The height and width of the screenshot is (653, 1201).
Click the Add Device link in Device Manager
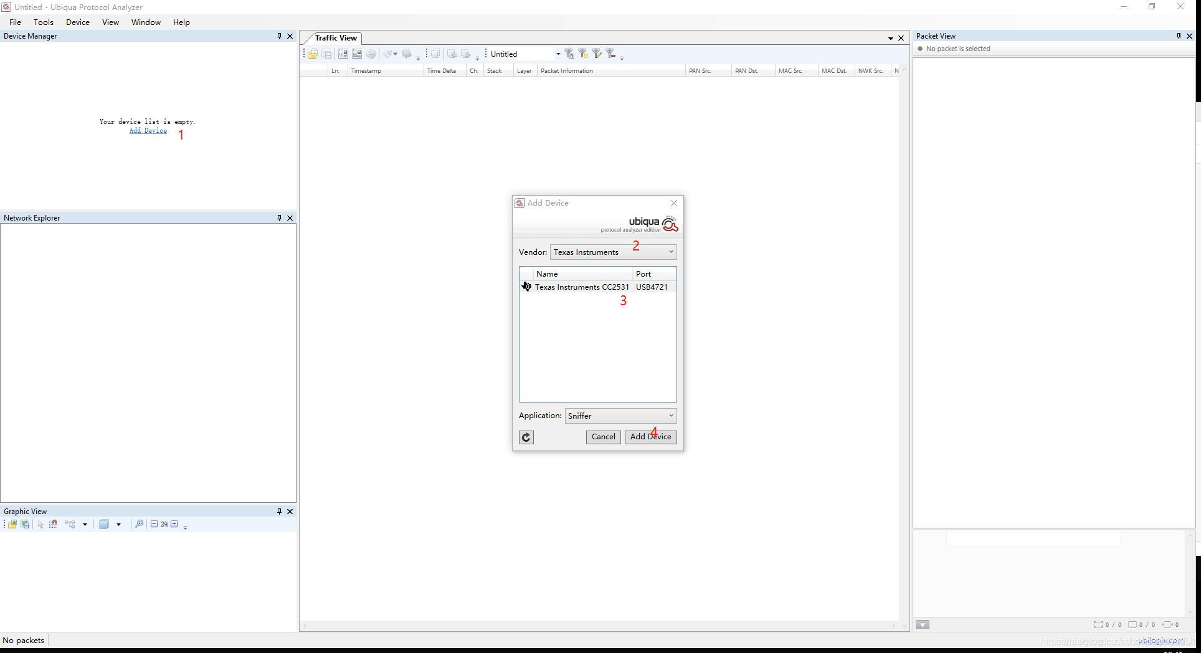pos(148,131)
